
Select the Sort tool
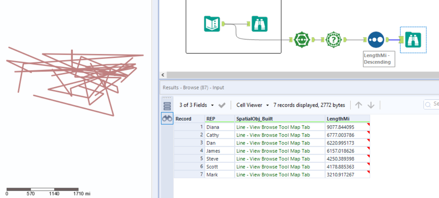pyautogui.click(x=376, y=40)
